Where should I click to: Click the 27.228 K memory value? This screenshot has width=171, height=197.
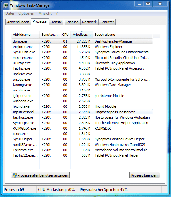(83, 41)
